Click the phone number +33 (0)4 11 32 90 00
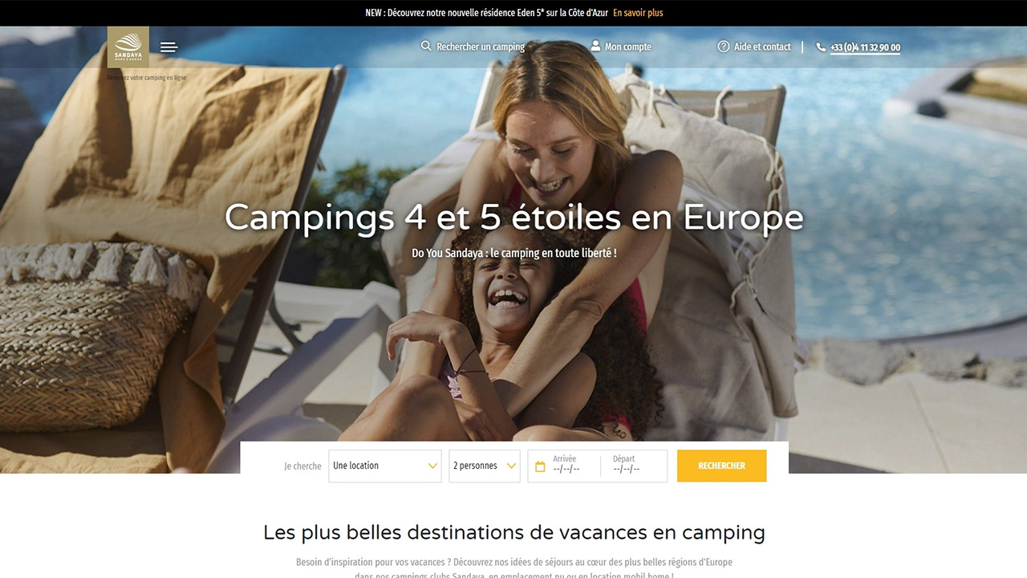The image size is (1027, 578). coord(865,47)
